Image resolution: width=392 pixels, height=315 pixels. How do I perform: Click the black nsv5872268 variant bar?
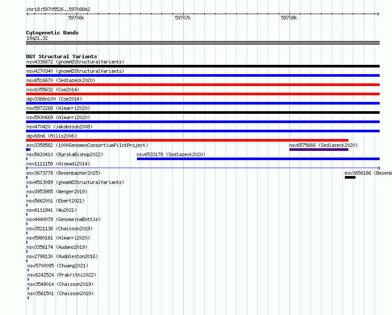(203, 112)
